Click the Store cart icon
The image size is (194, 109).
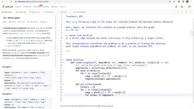(x=61, y=7)
